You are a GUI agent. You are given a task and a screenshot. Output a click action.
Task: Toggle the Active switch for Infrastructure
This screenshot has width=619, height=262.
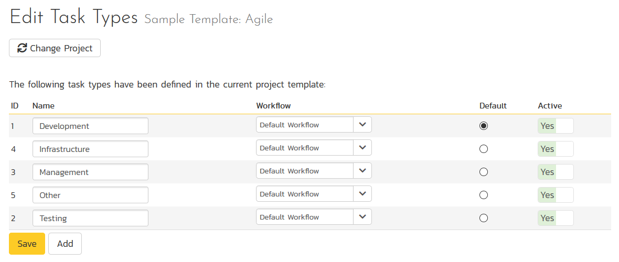556,149
